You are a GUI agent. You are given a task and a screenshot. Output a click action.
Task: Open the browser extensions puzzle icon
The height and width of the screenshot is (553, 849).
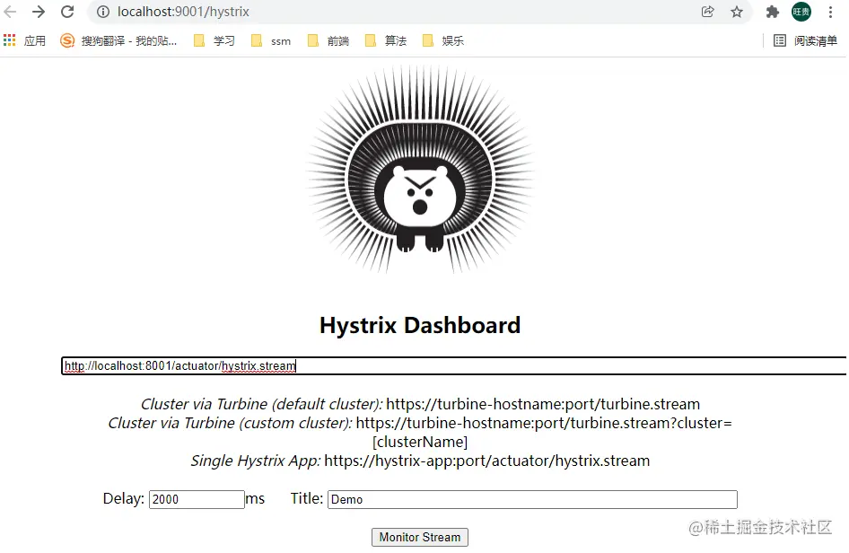(773, 12)
